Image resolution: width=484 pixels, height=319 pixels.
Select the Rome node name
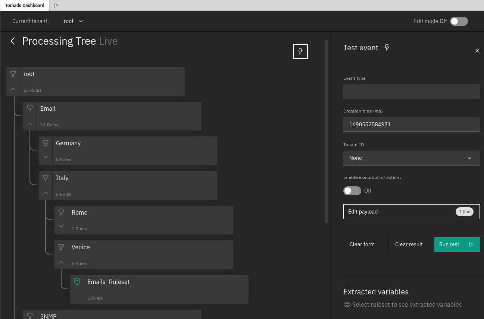click(x=79, y=213)
